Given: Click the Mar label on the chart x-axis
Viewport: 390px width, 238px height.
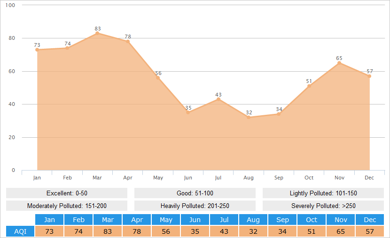Looking at the screenshot, I should tap(97, 178).
